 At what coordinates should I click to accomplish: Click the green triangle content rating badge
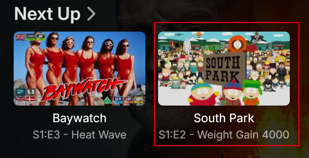click(108, 100)
